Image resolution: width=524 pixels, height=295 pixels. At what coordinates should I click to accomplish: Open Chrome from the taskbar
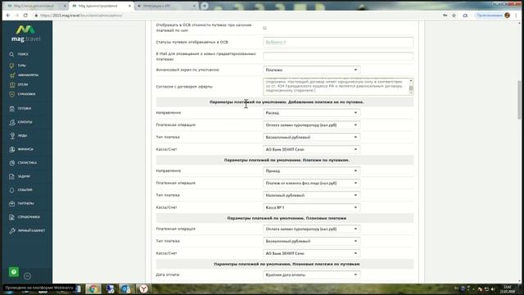tap(93, 289)
